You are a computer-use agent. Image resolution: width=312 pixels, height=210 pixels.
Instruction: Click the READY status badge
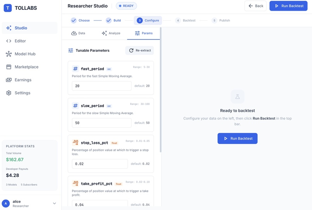point(126,6)
